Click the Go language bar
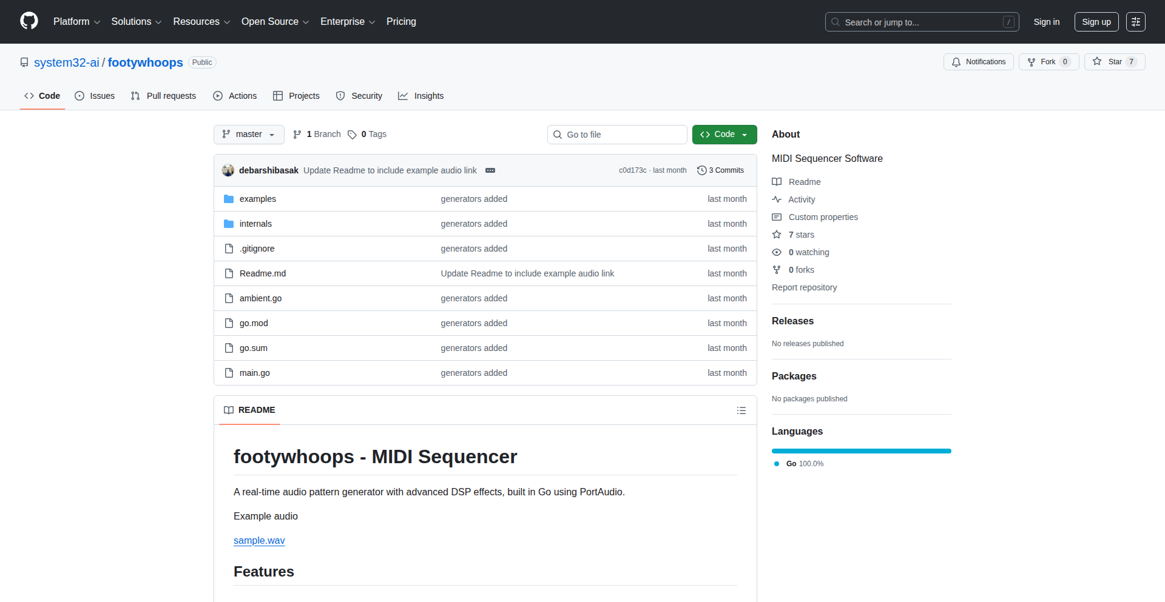 (x=861, y=451)
